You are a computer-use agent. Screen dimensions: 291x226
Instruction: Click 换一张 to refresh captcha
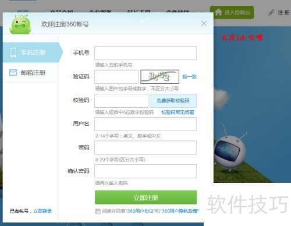[190, 77]
